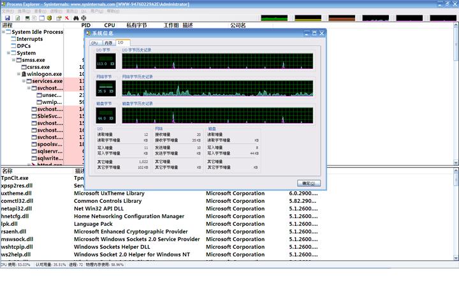This screenshot has width=459, height=287.
Task: Click the red X Kill Process toolbar icon
Action: [x=67, y=18]
